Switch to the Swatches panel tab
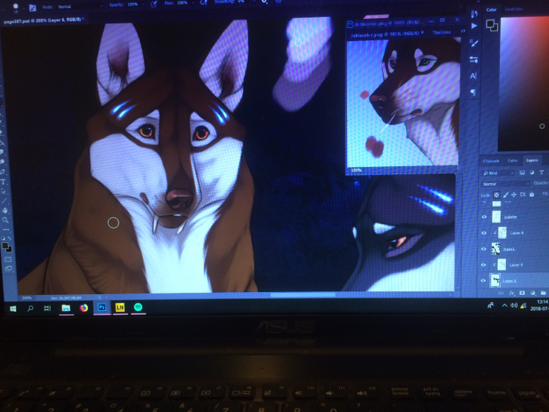 tap(513, 9)
